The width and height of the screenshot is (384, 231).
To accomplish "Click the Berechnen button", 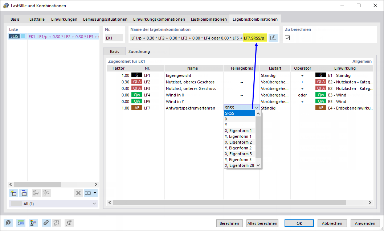I will (x=229, y=223).
